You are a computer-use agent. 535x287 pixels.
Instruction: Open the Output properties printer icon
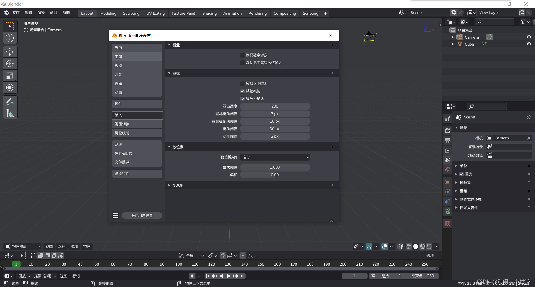448,140
